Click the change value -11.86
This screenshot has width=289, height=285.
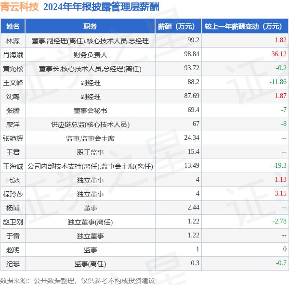point(278,82)
